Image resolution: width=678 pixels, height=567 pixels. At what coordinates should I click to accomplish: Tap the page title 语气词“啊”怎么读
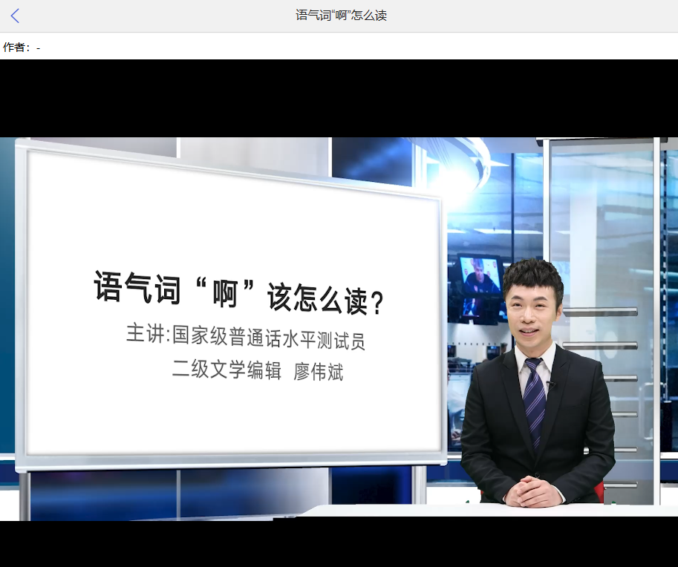point(341,16)
